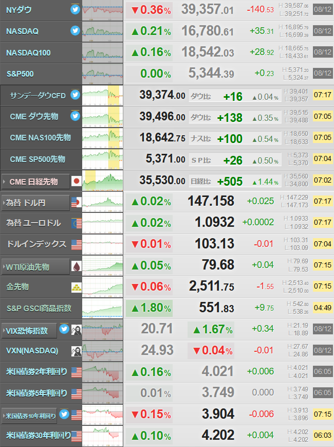Click the 10-year yield value 3.904
The height and width of the screenshot is (447, 334).
(218, 414)
